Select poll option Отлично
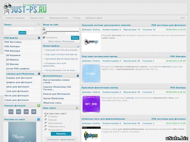This screenshot has height=142, width=190. pyautogui.click(x=46, y=116)
